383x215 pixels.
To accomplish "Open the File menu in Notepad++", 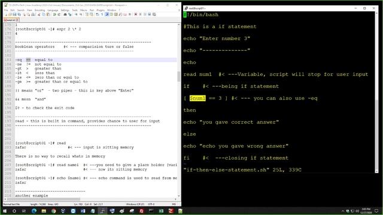I will click(6, 10).
